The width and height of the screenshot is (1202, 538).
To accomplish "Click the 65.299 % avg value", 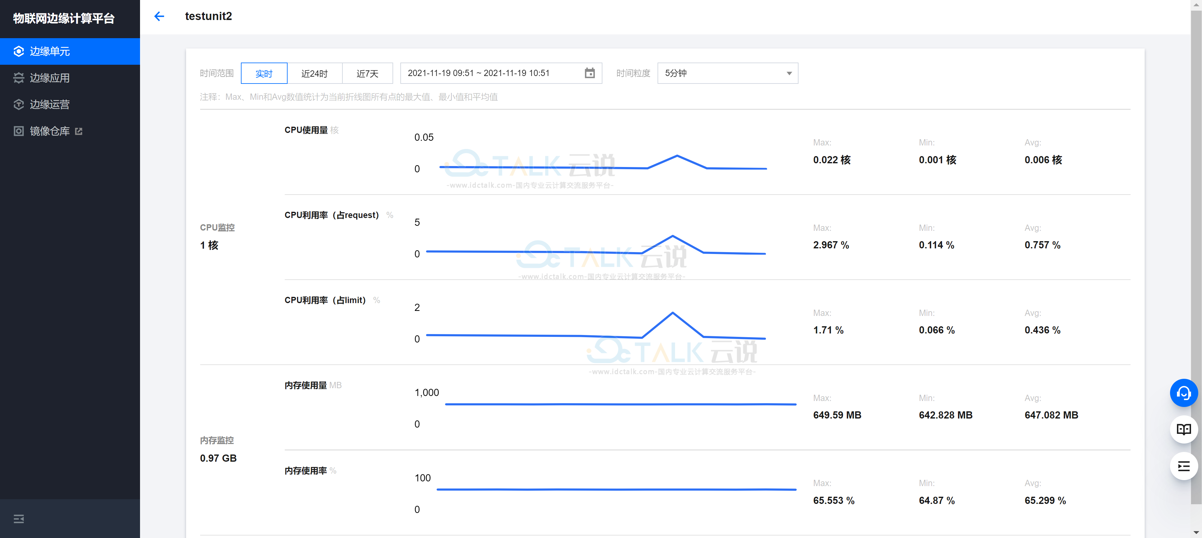I will [x=1045, y=501].
